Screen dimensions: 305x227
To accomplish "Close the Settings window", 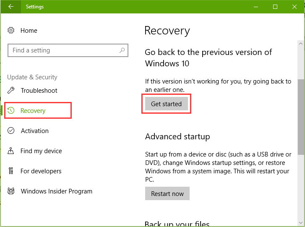I will point(295,7).
